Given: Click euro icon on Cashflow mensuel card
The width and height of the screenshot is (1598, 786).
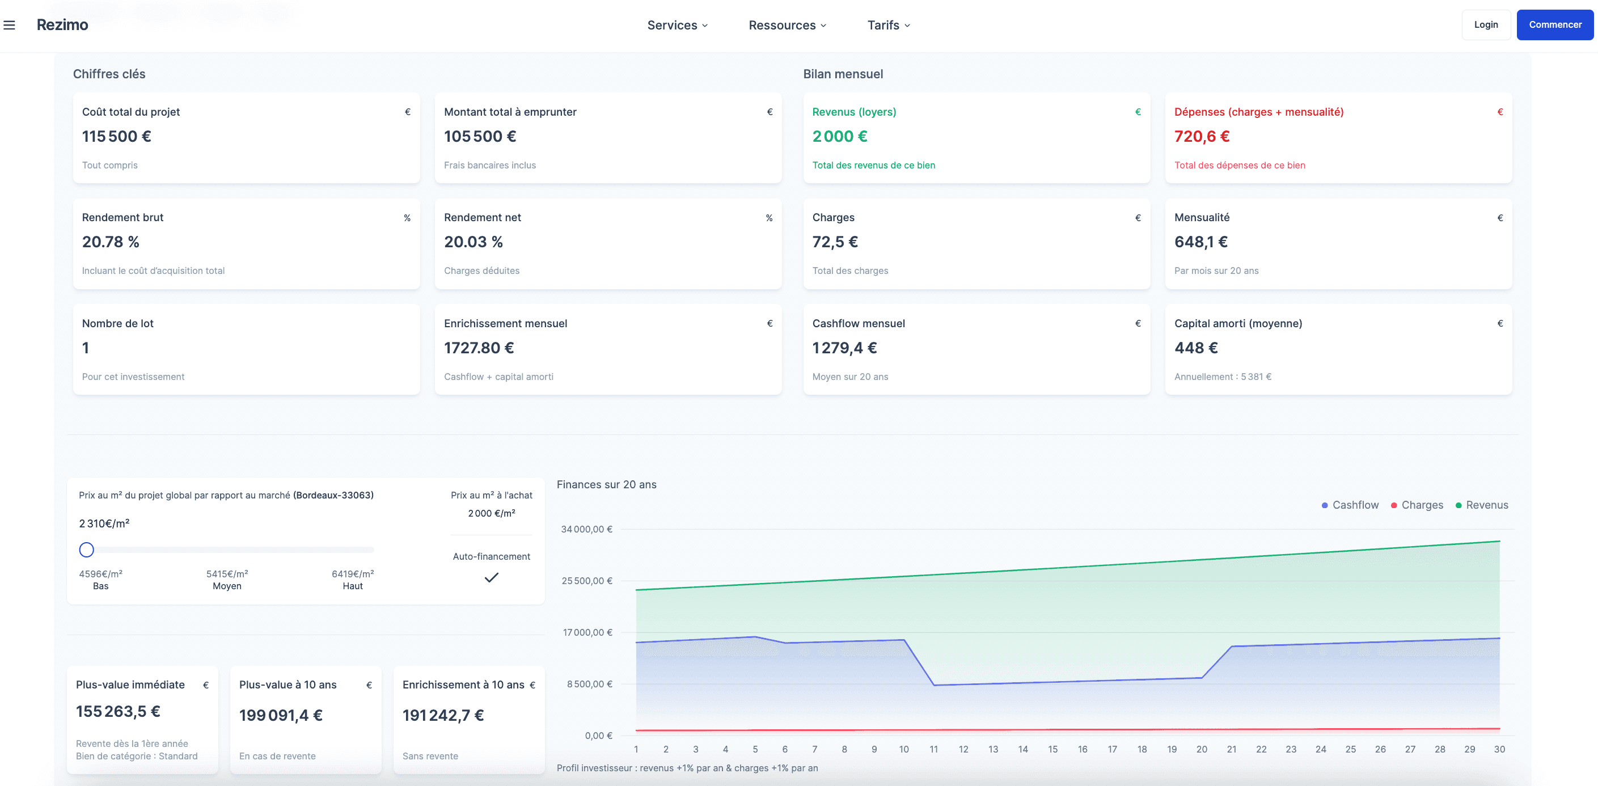Looking at the screenshot, I should (x=1138, y=324).
